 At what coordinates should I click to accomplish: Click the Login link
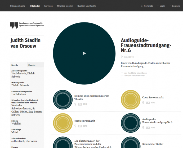tap(162, 6)
